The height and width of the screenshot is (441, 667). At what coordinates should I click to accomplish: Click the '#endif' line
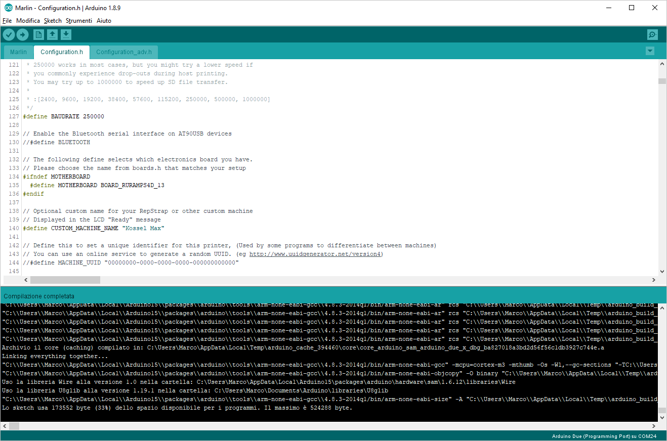click(33, 194)
